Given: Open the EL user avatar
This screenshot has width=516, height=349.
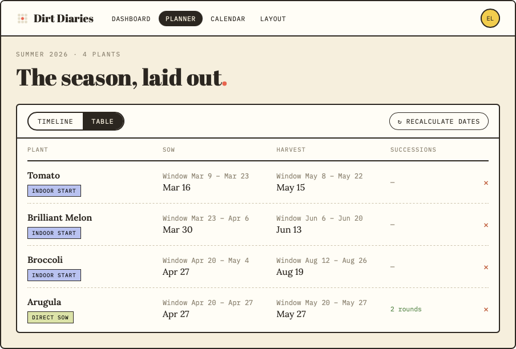Looking at the screenshot, I should click(490, 18).
